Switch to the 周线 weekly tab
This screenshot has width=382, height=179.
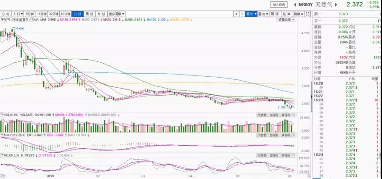pos(89,14)
